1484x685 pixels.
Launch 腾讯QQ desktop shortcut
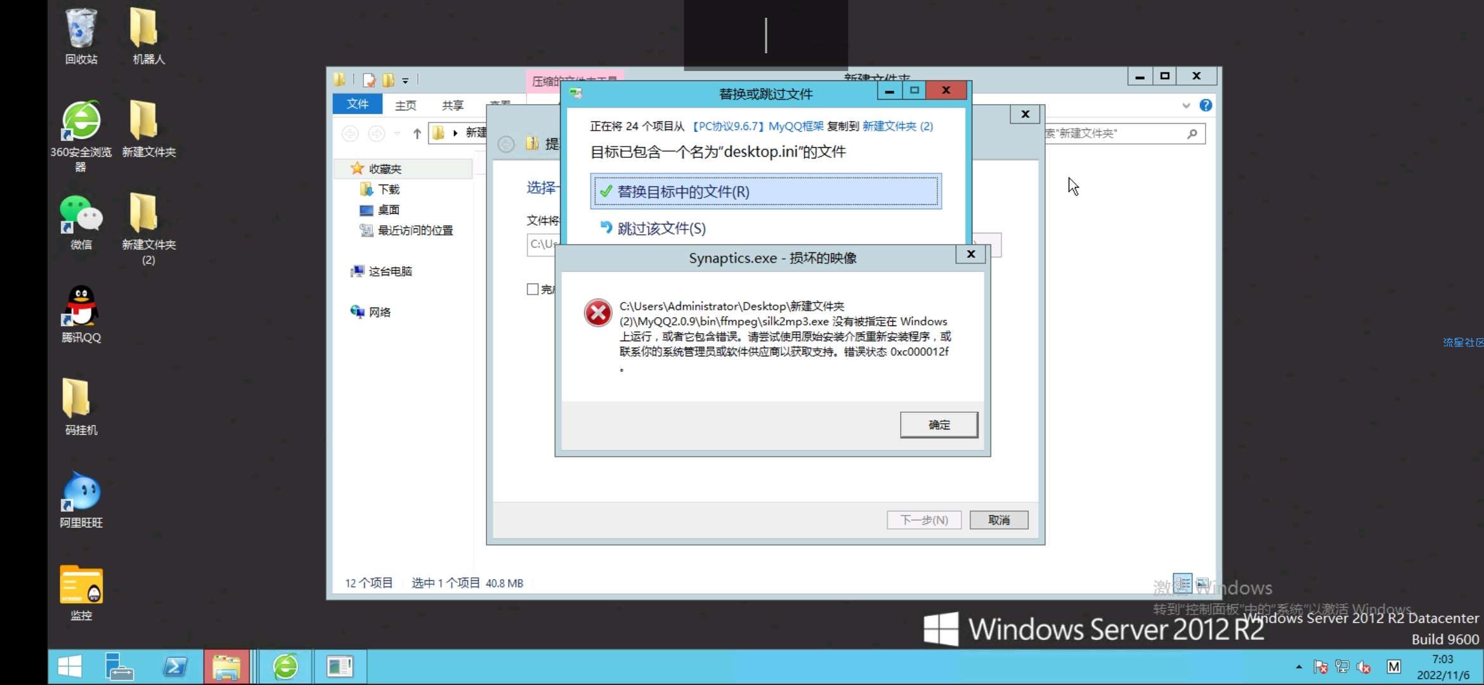click(81, 315)
